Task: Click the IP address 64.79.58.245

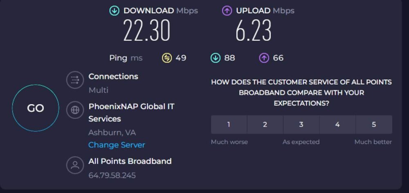Action: coord(112,175)
